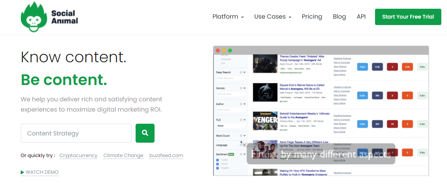Expand the TLD filter chevron
Screen dimensions: 447x192
click(x=245, y=120)
